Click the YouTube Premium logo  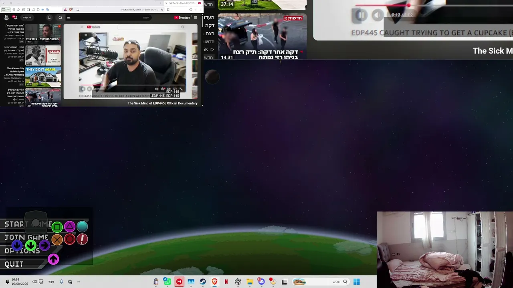pyautogui.click(x=182, y=18)
